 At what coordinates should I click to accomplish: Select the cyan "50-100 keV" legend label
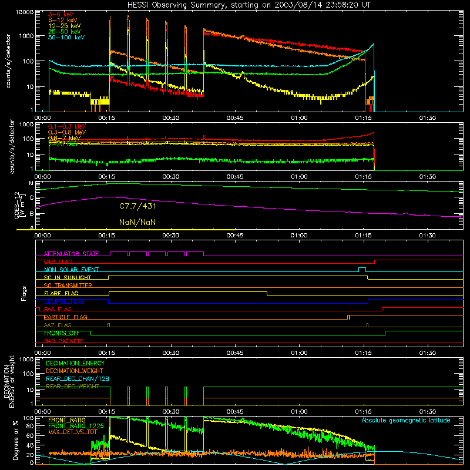pyautogui.click(x=66, y=38)
